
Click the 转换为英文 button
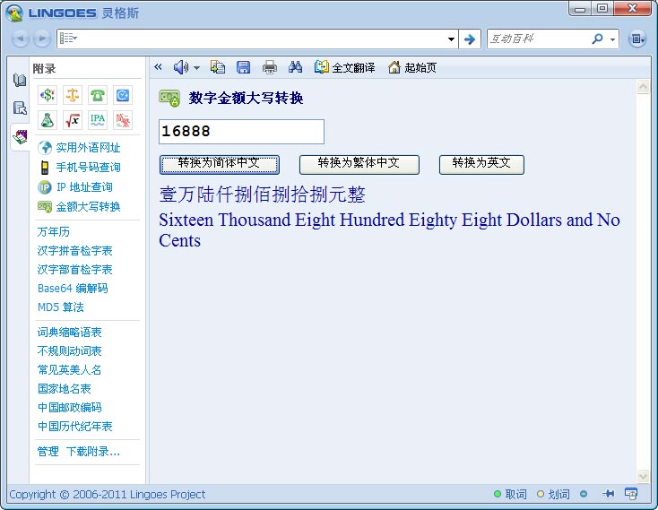pyautogui.click(x=481, y=164)
